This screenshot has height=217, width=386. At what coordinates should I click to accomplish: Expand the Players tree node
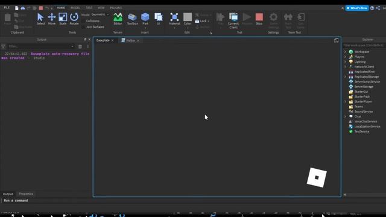coord(345,57)
